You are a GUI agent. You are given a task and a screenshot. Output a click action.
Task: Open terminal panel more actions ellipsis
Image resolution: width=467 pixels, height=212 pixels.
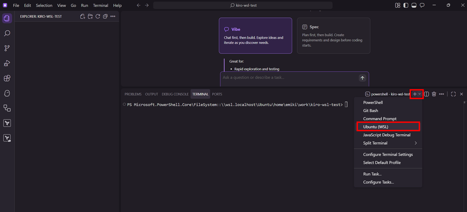(x=441, y=94)
